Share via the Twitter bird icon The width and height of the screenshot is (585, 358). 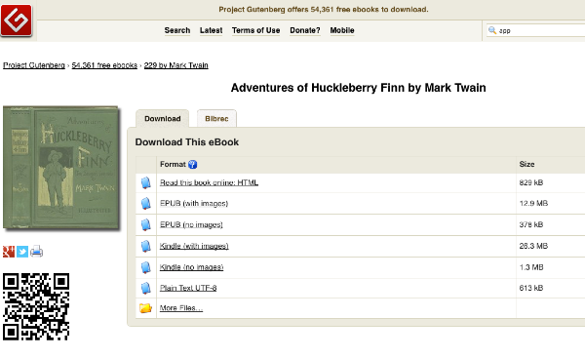pos(22,252)
